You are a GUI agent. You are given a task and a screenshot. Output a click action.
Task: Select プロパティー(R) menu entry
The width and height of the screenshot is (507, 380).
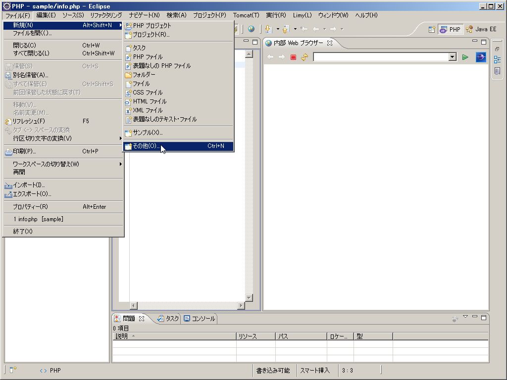click(63, 207)
